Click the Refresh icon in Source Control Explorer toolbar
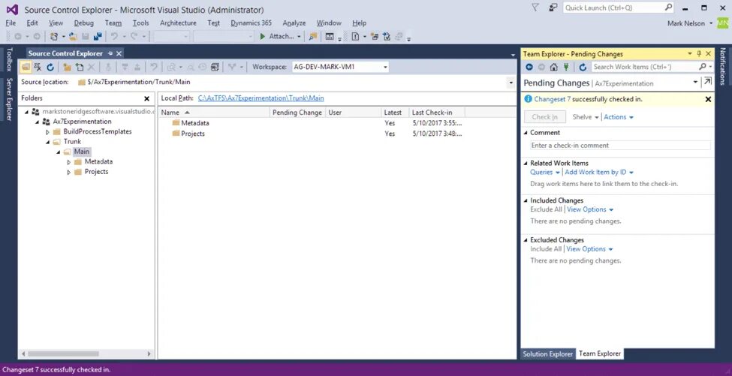This screenshot has width=732, height=376. click(x=50, y=68)
